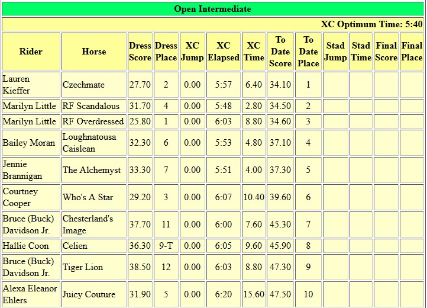Click to-date score 47.30

click(x=280, y=267)
